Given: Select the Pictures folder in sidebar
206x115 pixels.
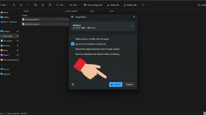Looking at the screenshot, I should pyautogui.click(x=6, y=45).
